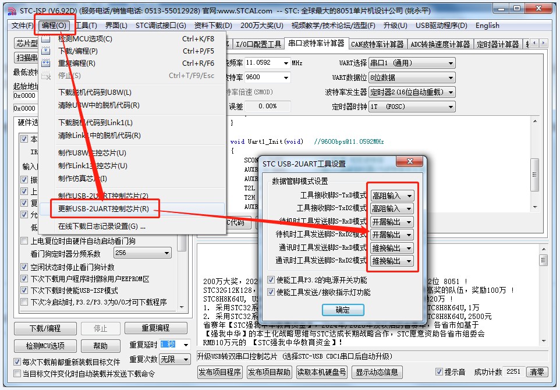Viewport: 560px width, 390px height.
Task: Switch to the ADC转换速度计算器 tab
Action: [440, 44]
